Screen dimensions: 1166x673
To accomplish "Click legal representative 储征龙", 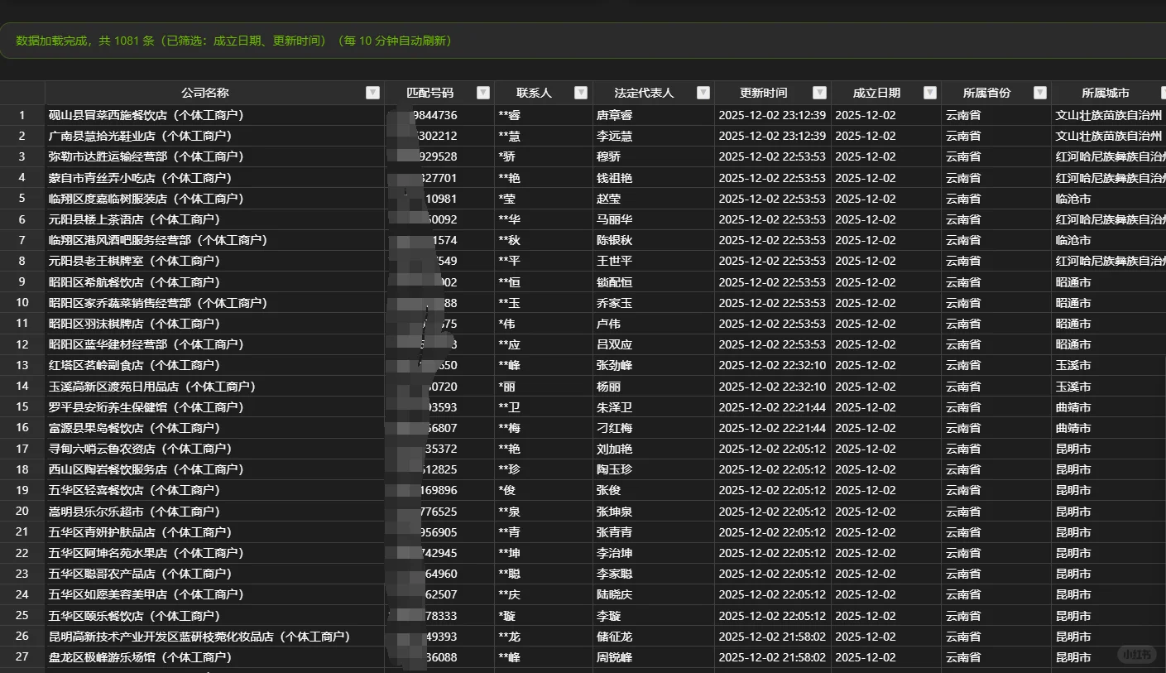I will pyautogui.click(x=614, y=637).
